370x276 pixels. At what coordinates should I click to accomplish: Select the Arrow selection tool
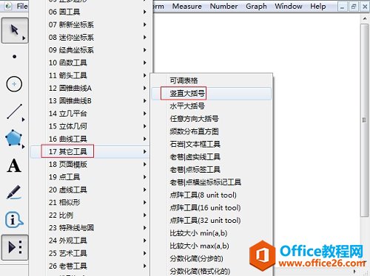pyautogui.click(x=14, y=30)
